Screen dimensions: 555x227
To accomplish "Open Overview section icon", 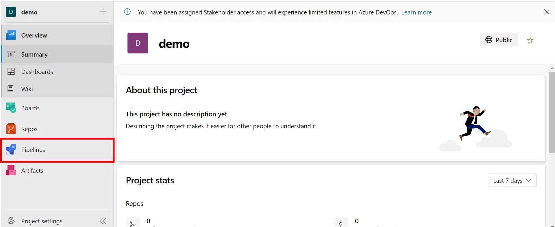I will point(11,35).
